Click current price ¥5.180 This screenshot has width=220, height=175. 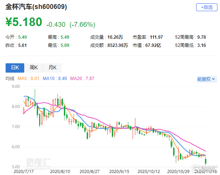pos(24,22)
